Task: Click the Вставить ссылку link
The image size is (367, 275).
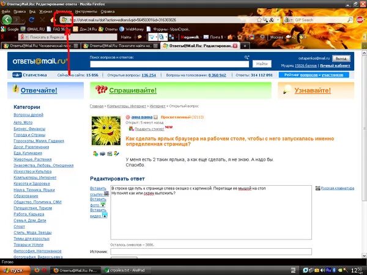Action: point(98,191)
